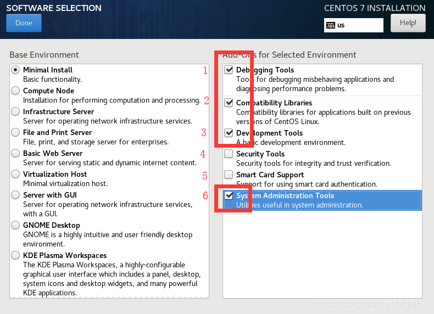
Task: Click the "Minimal Install" label
Action: coord(48,70)
